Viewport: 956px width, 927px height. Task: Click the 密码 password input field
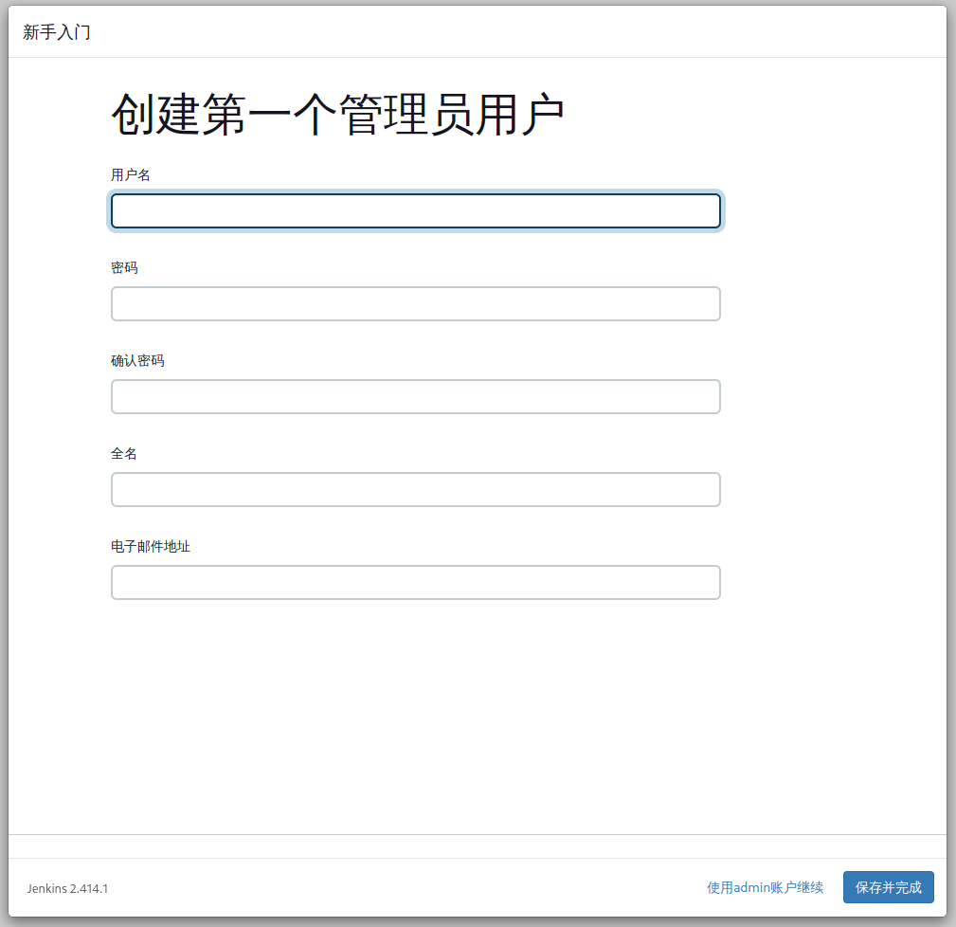pyautogui.click(x=415, y=303)
